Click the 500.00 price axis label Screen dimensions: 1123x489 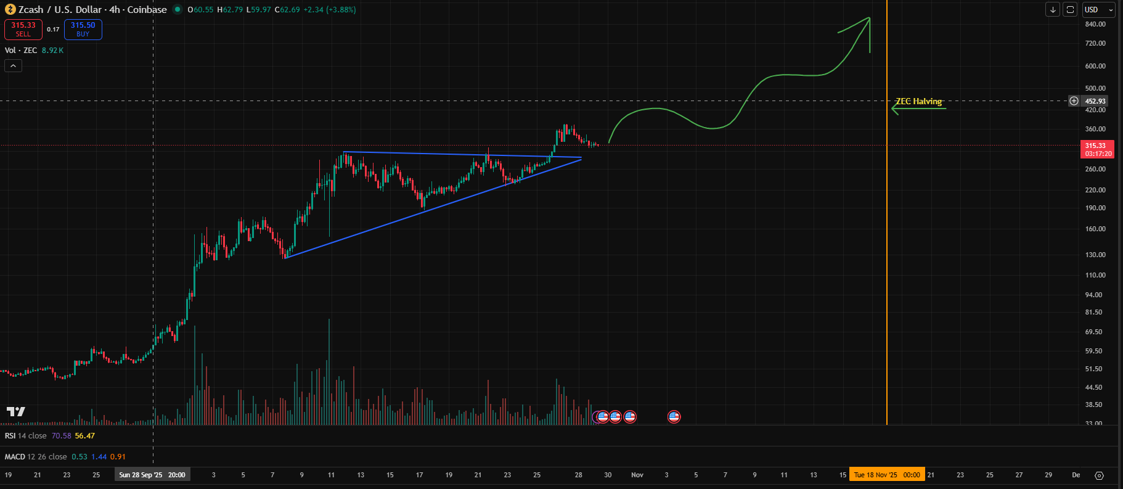1095,88
